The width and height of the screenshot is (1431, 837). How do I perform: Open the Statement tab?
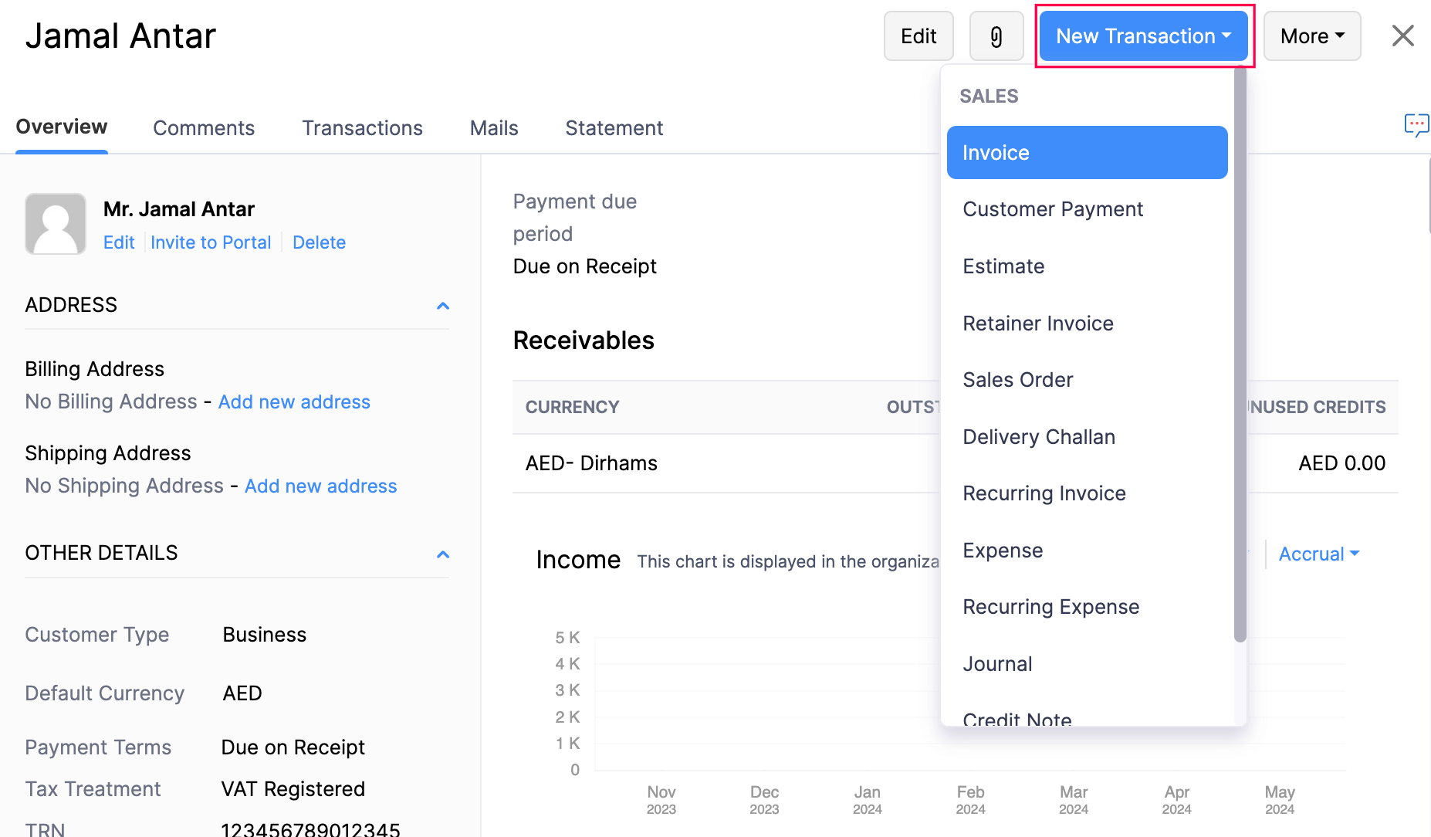(614, 127)
